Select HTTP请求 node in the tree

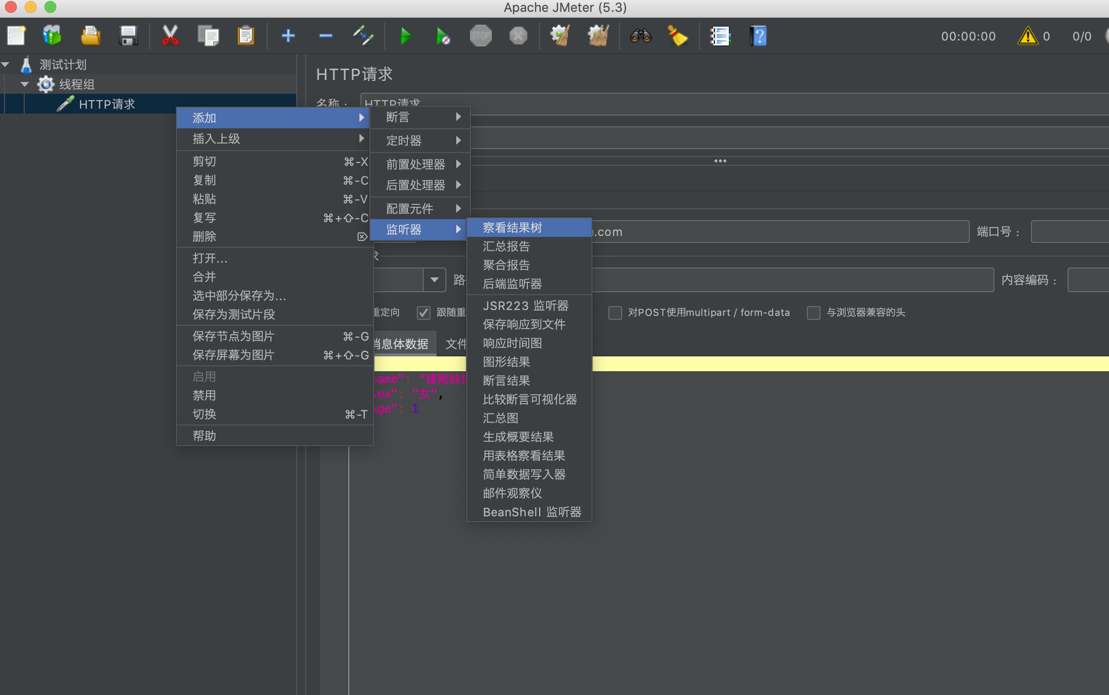tap(107, 104)
